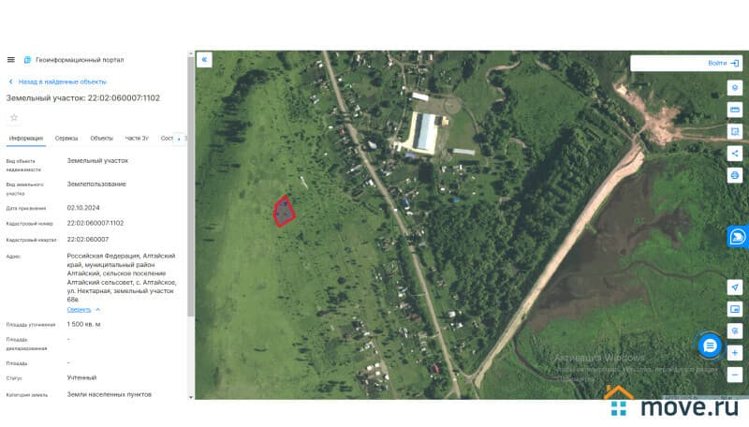Open the Части ЗУ tab
This screenshot has width=749, height=427.
137,139
